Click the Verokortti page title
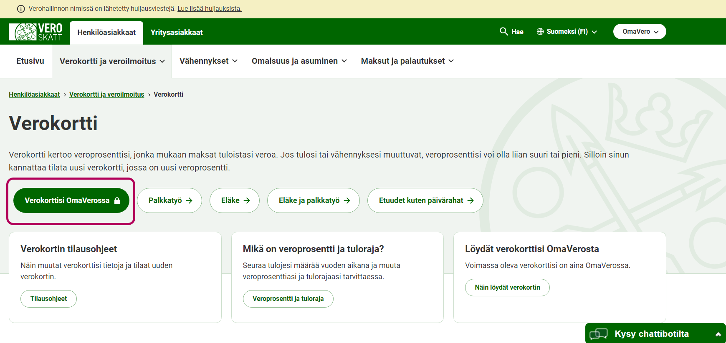The height and width of the screenshot is (343, 726). pyautogui.click(x=53, y=123)
